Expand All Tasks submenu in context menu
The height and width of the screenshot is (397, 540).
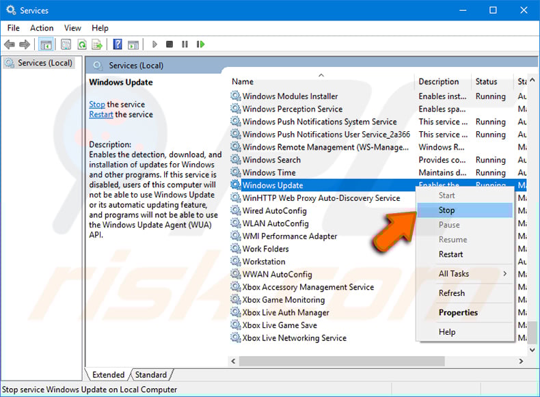[465, 274]
